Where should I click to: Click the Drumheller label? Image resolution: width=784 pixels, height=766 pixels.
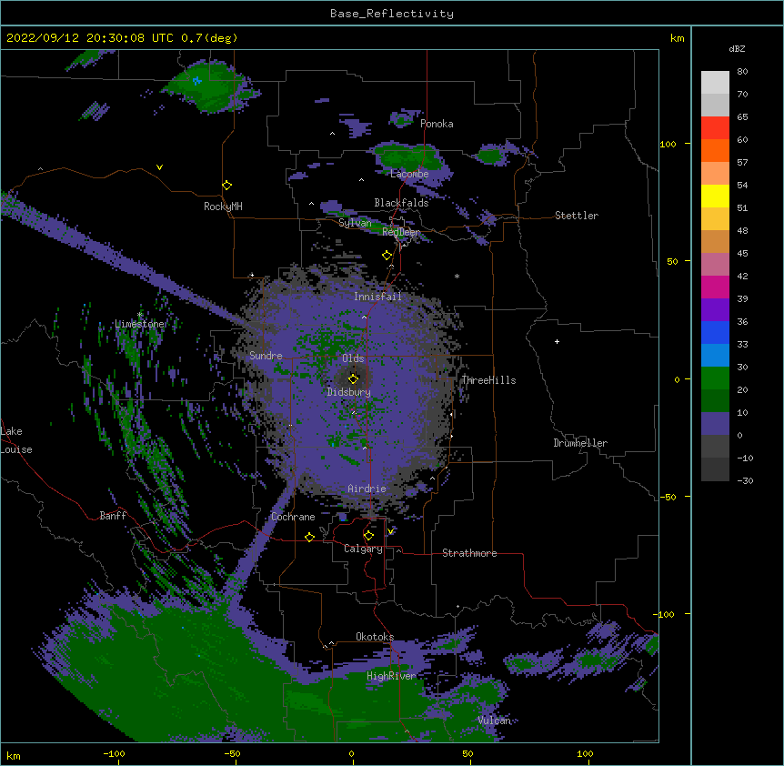pos(580,443)
